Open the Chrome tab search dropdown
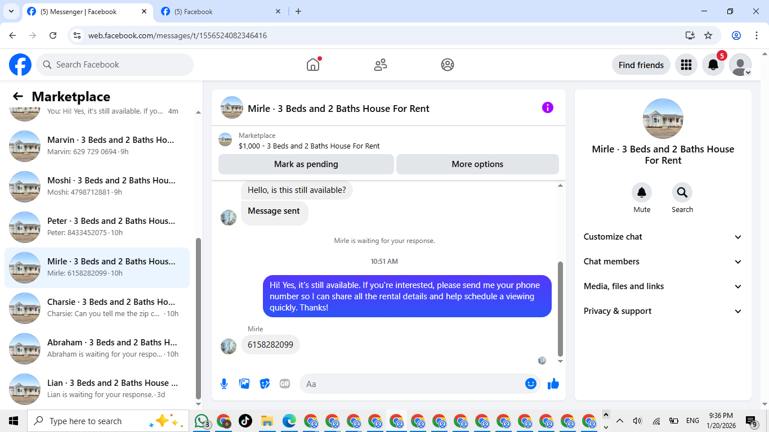 tap(11, 11)
